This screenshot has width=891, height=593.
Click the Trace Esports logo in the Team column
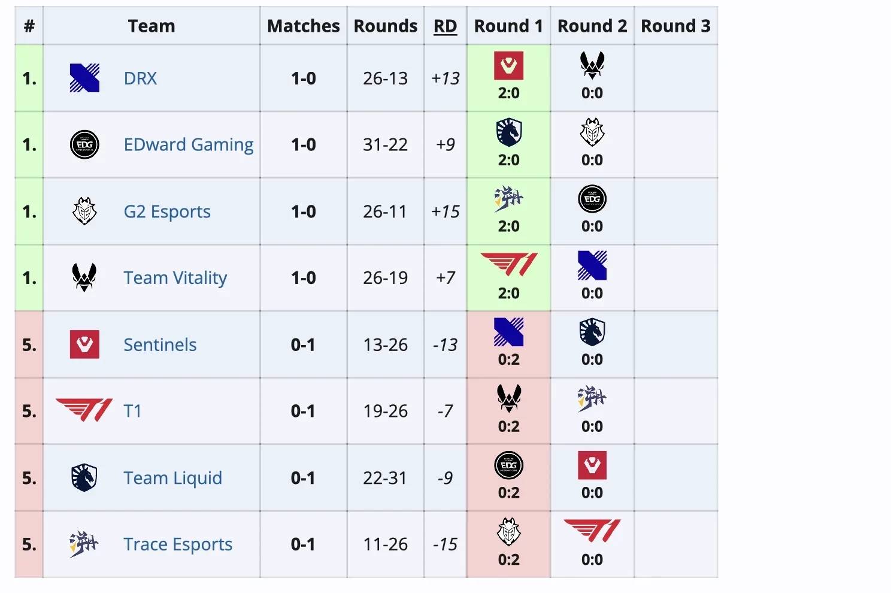click(84, 544)
